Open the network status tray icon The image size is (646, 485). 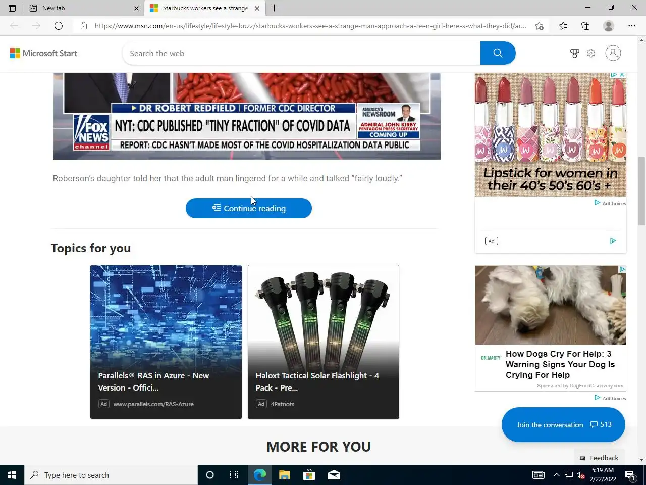tap(569, 475)
